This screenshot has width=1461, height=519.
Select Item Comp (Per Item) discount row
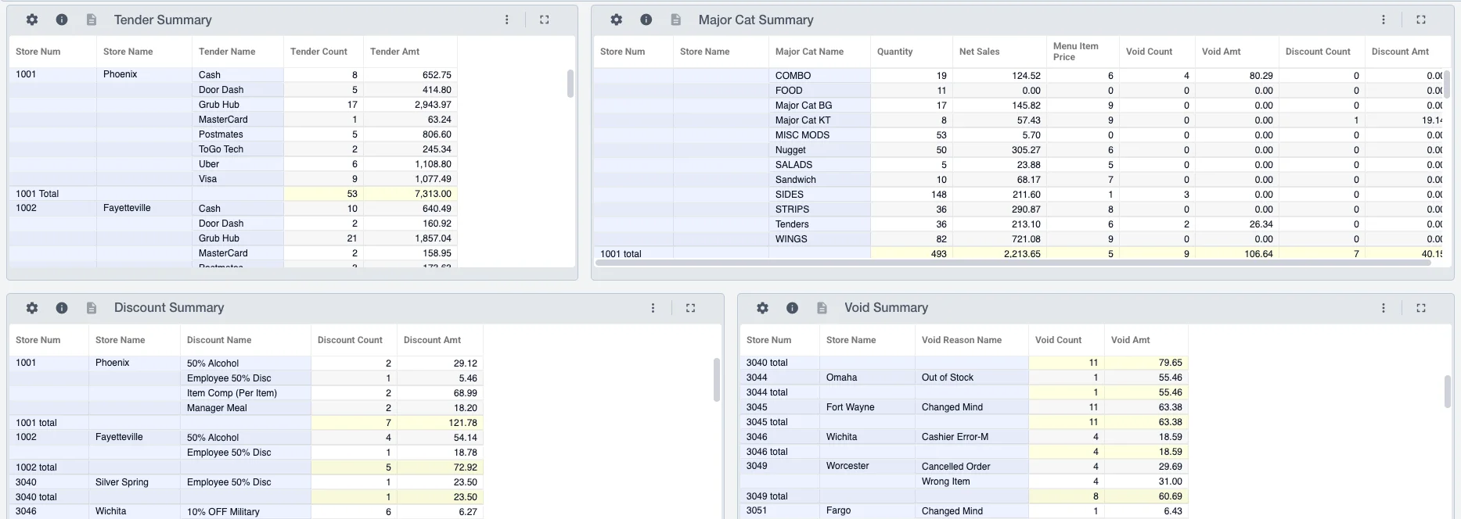point(246,393)
